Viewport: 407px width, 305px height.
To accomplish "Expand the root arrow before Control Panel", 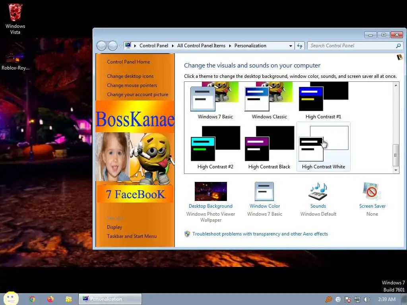I will [135, 46].
